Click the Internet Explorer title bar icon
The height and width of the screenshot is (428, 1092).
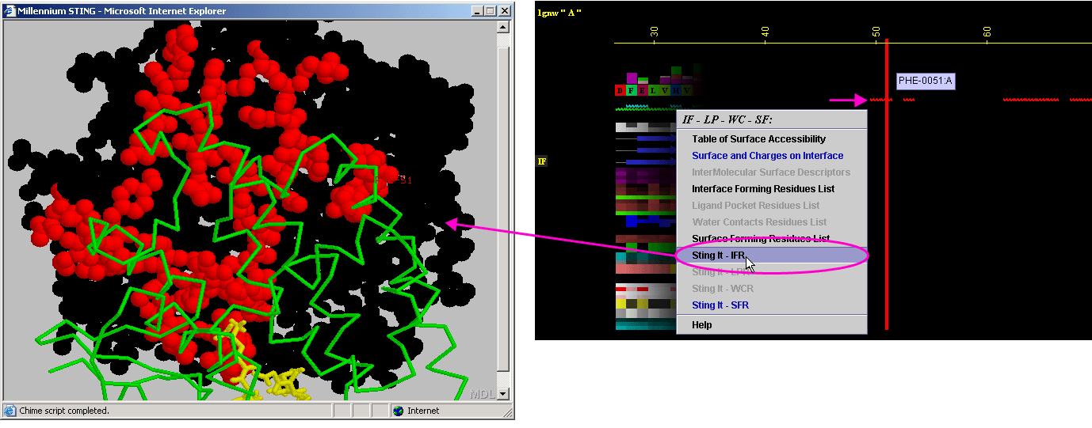pos(10,11)
